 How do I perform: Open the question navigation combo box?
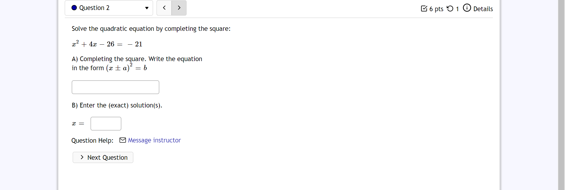click(109, 8)
